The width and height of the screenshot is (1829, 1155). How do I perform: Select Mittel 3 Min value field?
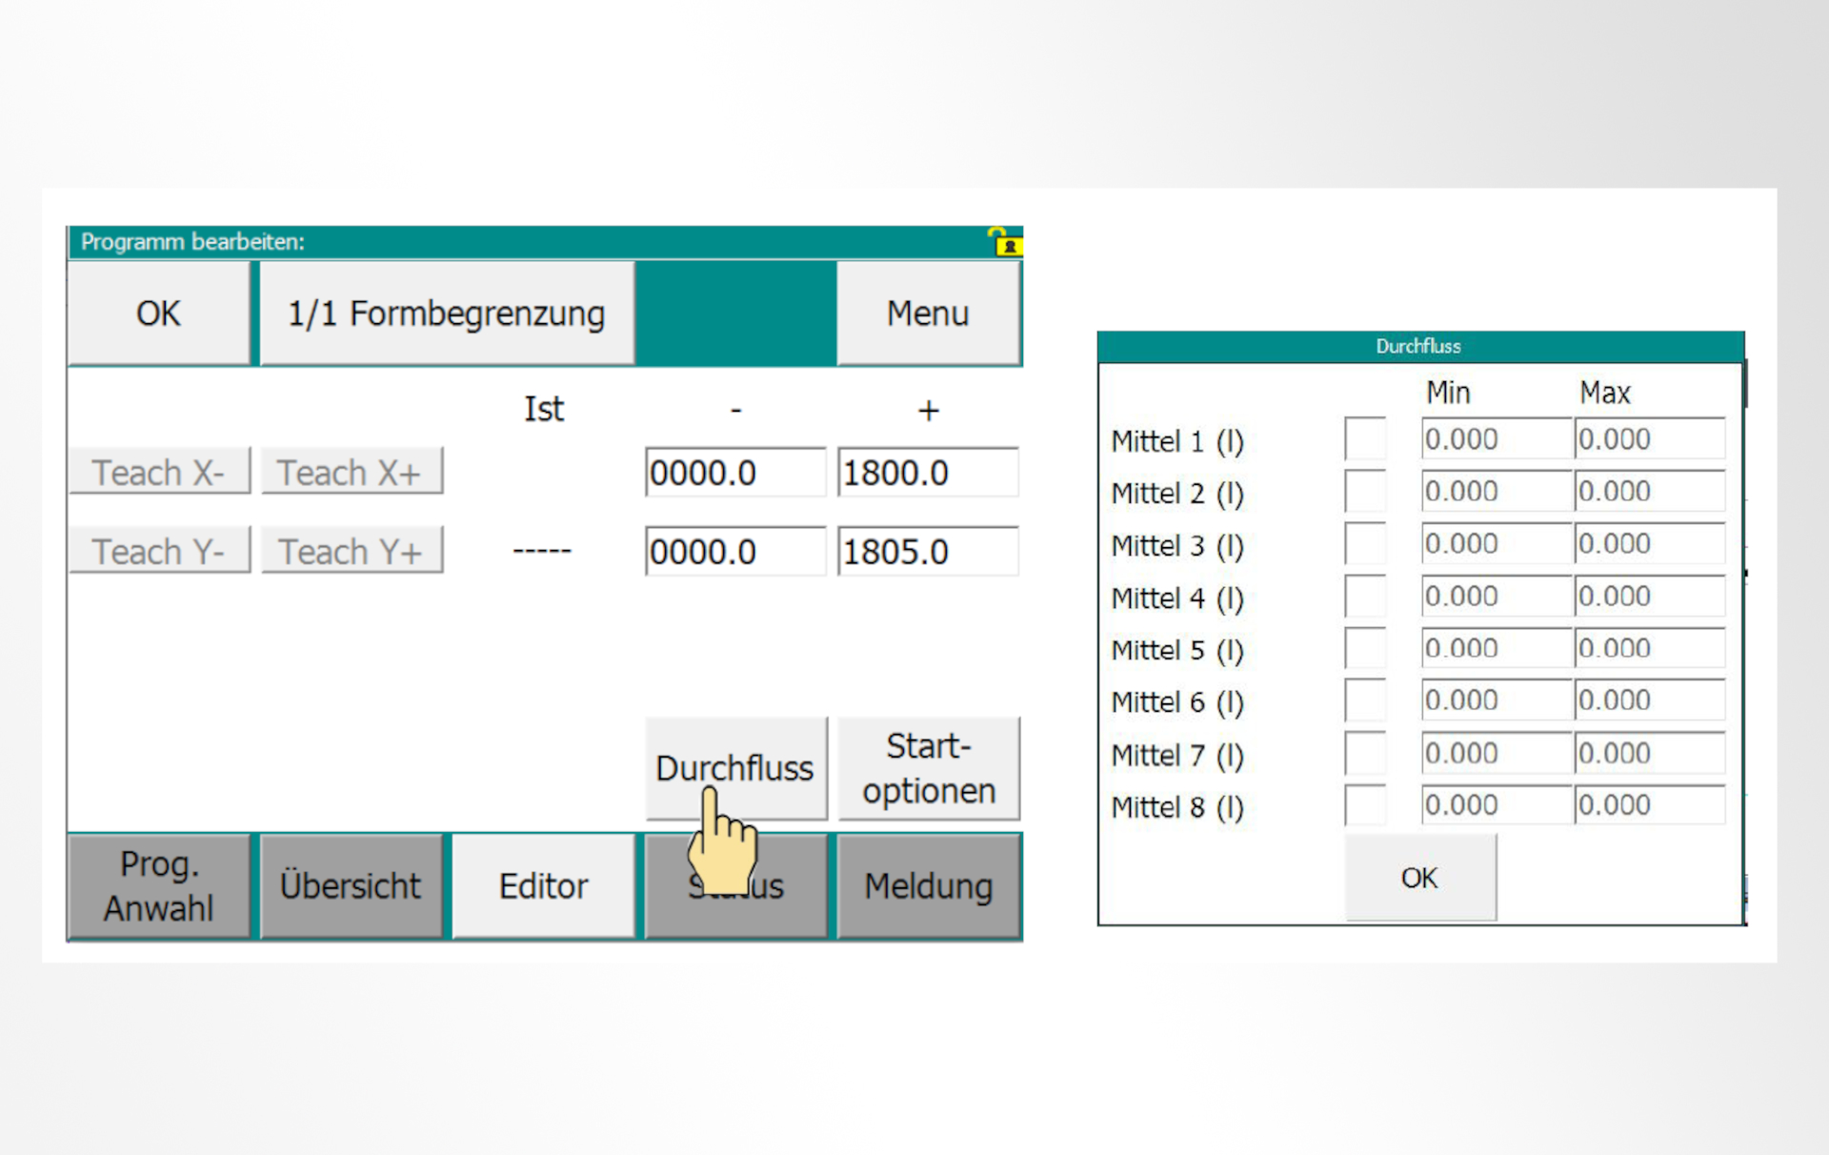(1497, 544)
